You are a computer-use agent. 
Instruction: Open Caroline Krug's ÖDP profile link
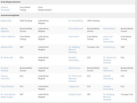tap(109, 47)
